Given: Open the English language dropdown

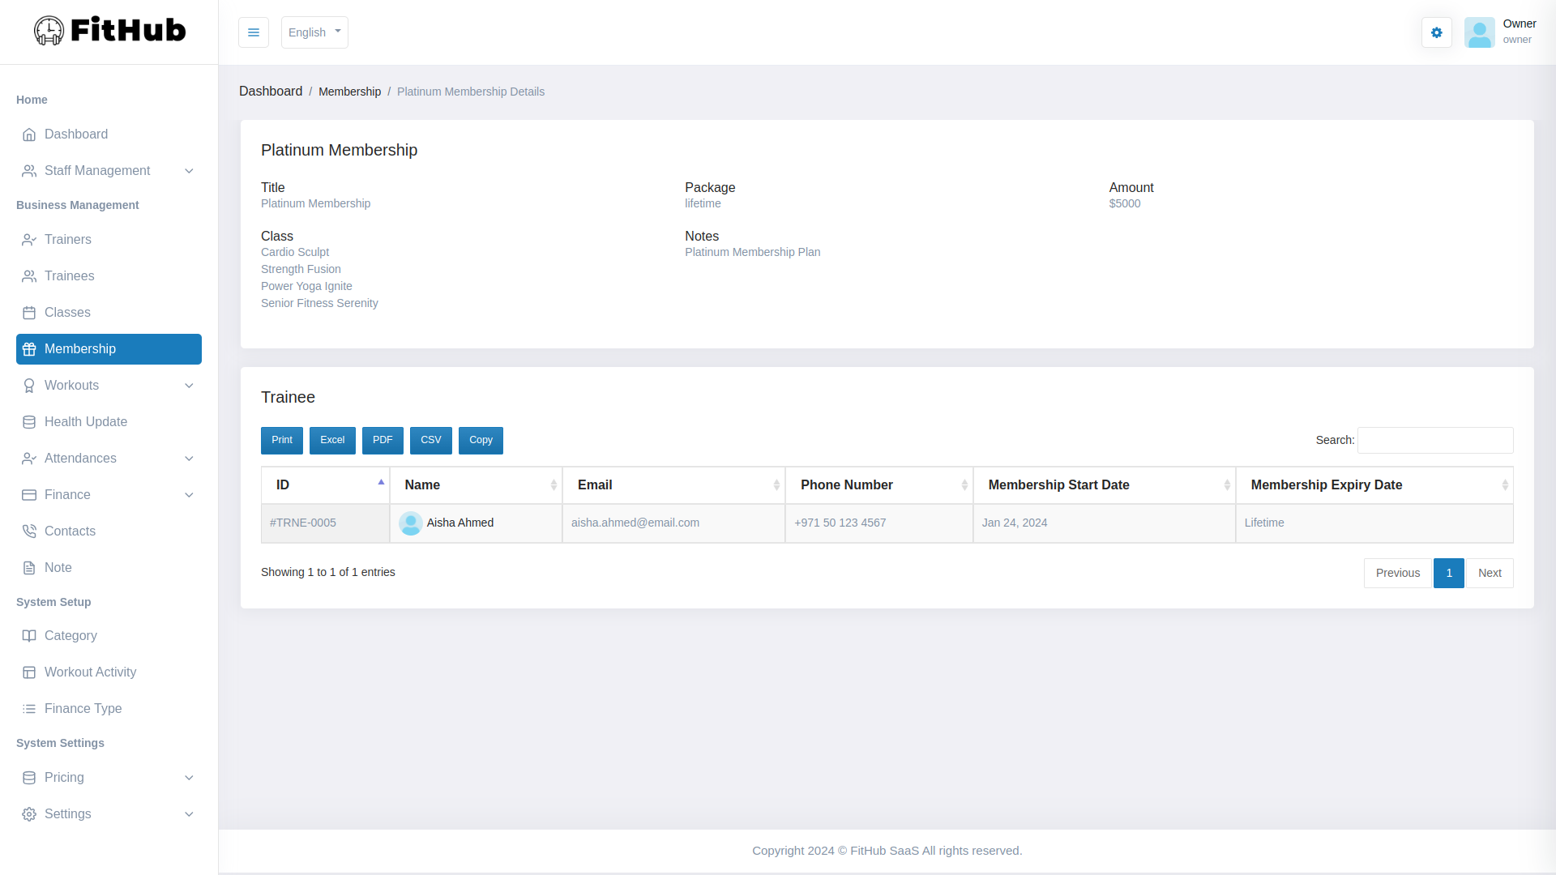Looking at the screenshot, I should tap(314, 32).
